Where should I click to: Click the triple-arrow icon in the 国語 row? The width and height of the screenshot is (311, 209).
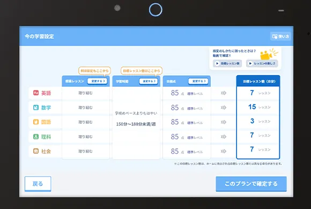[224, 122]
